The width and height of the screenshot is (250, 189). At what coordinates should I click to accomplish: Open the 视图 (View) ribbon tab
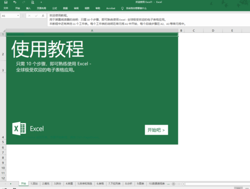[87, 8]
